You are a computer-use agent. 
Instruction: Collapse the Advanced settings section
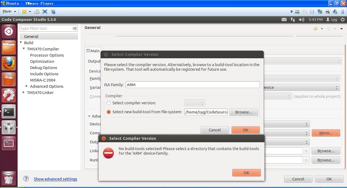[x=89, y=116]
